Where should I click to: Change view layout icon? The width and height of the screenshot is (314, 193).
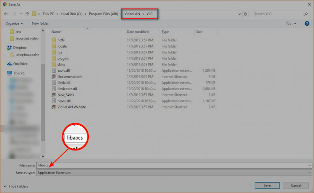coord(289,23)
